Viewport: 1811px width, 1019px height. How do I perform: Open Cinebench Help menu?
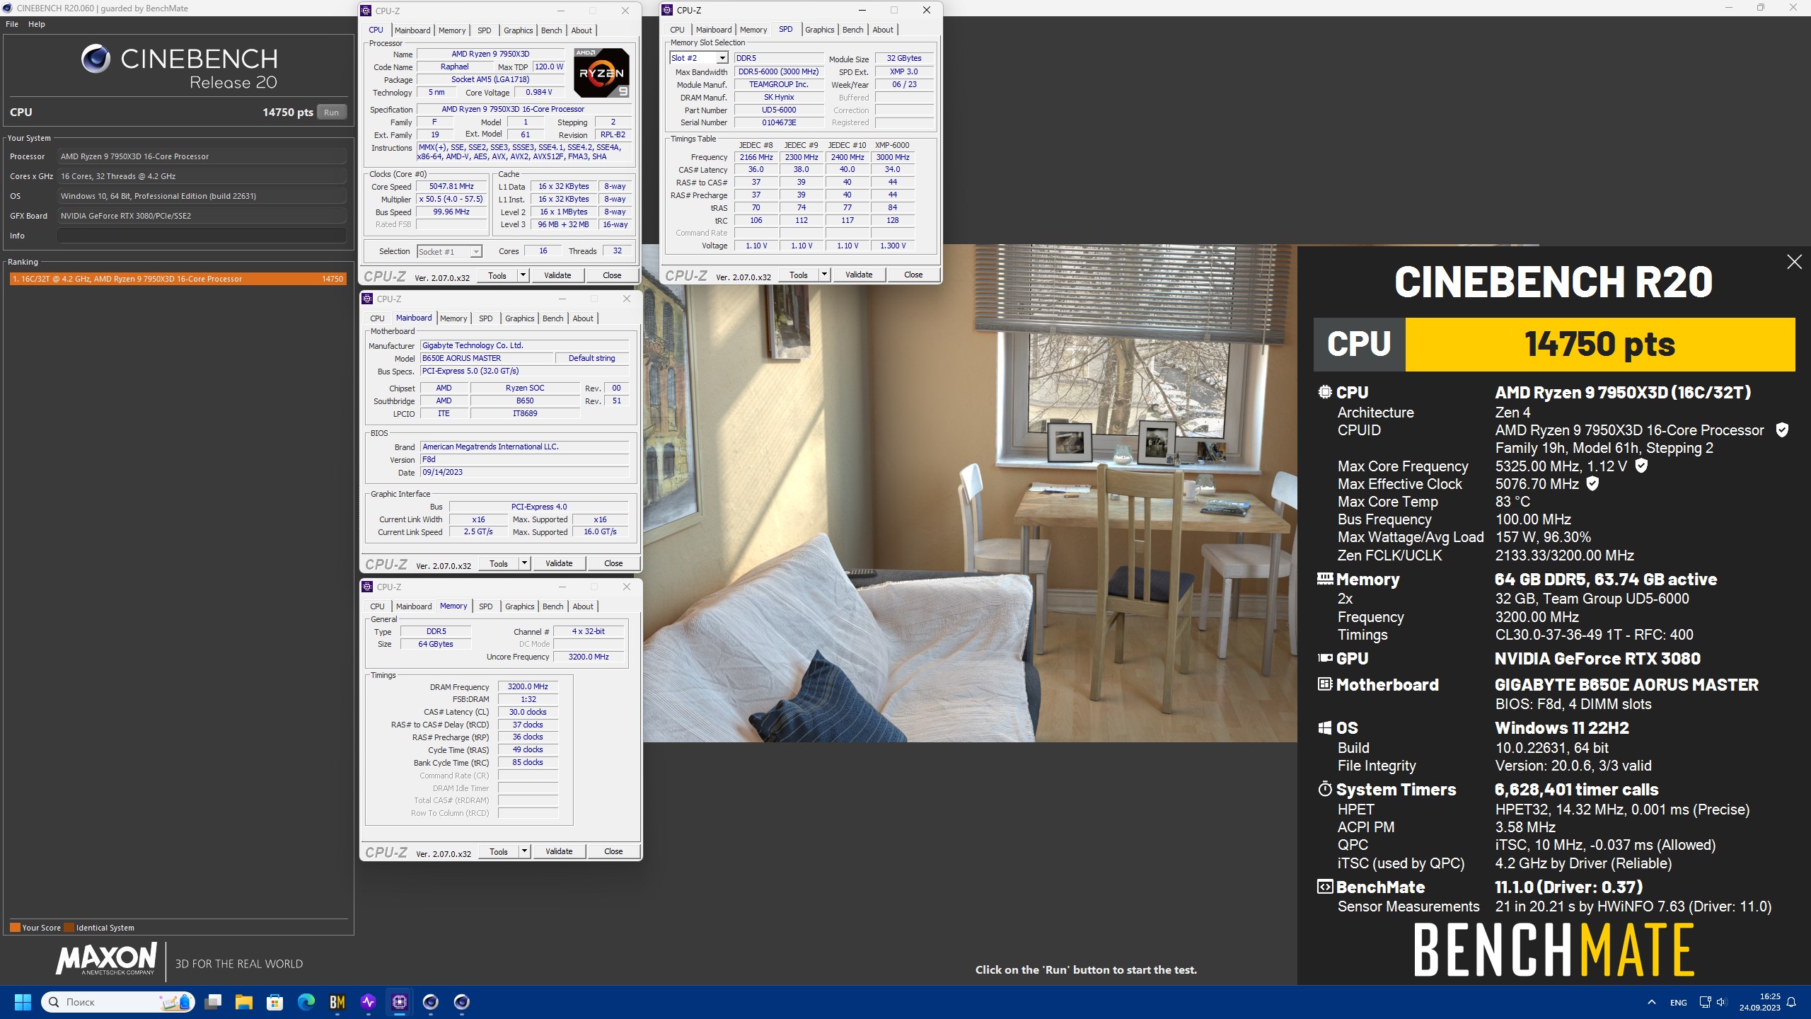tap(37, 24)
